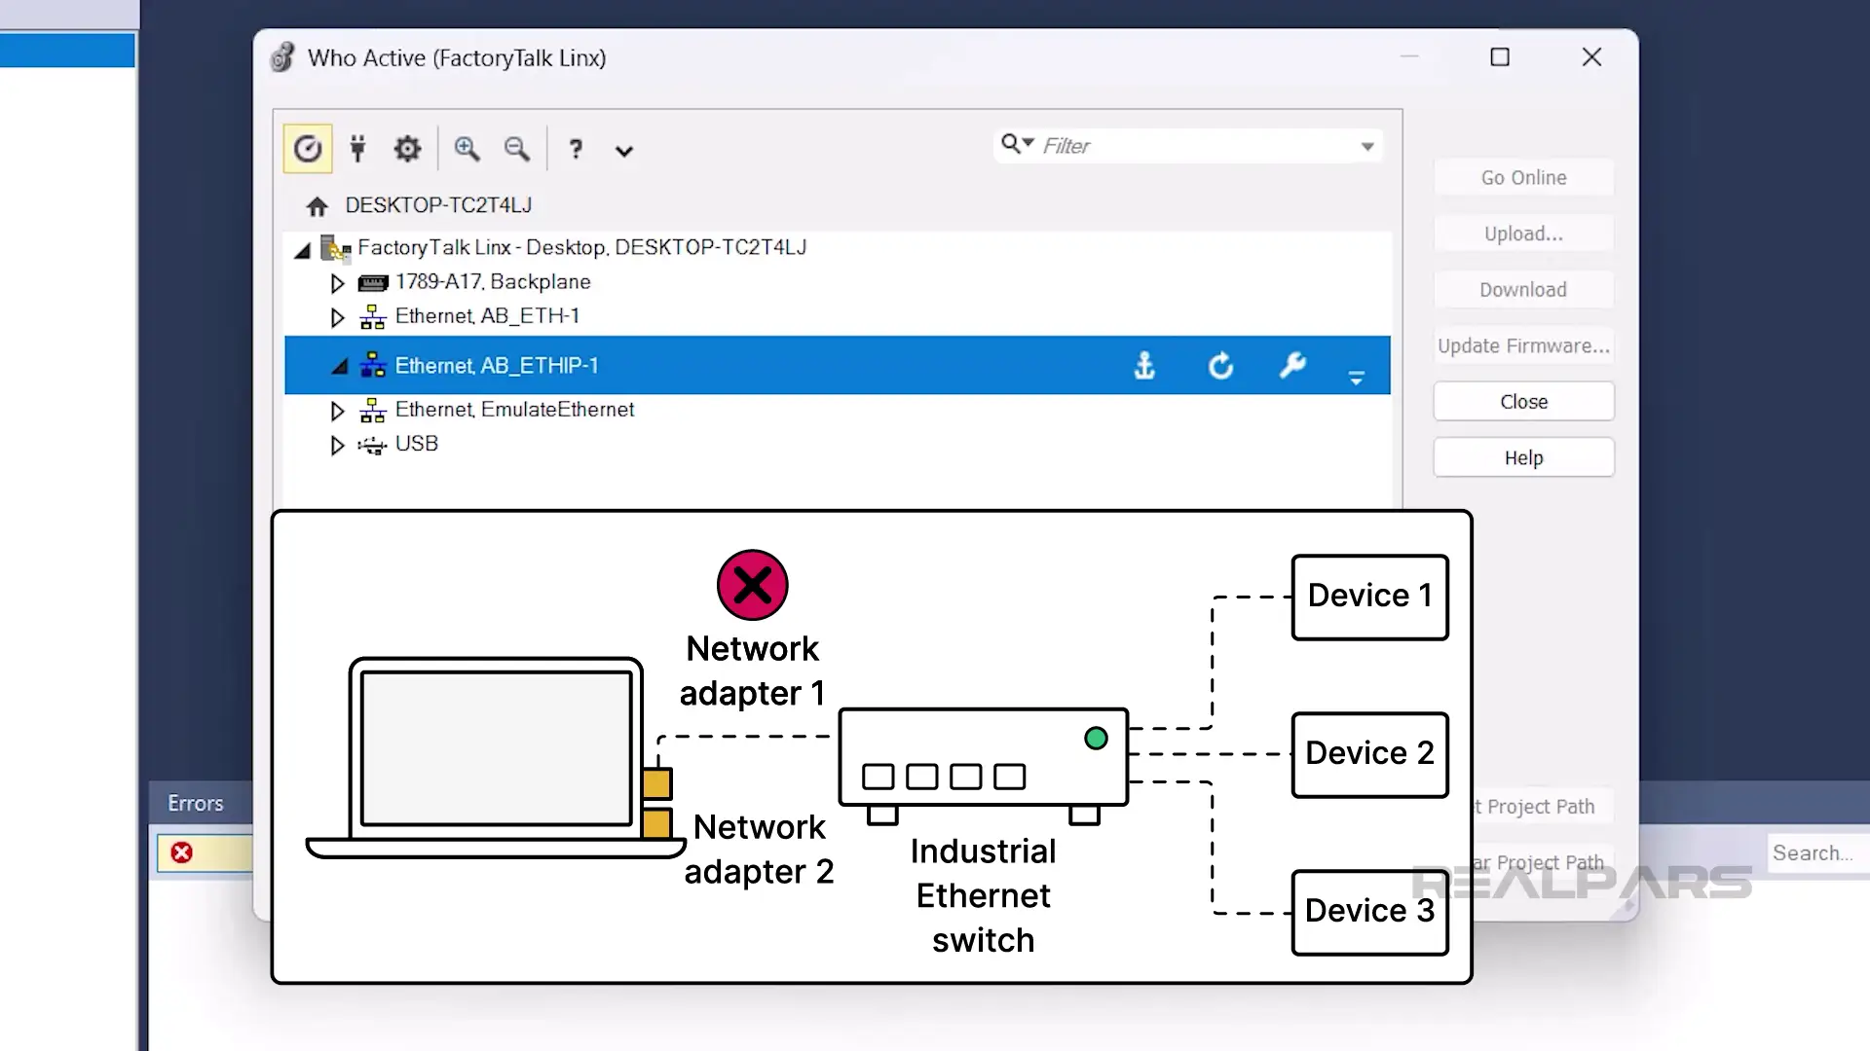The image size is (1870, 1051).
Task: Toggle the continuous browse gauge icon
Action: coord(308,149)
